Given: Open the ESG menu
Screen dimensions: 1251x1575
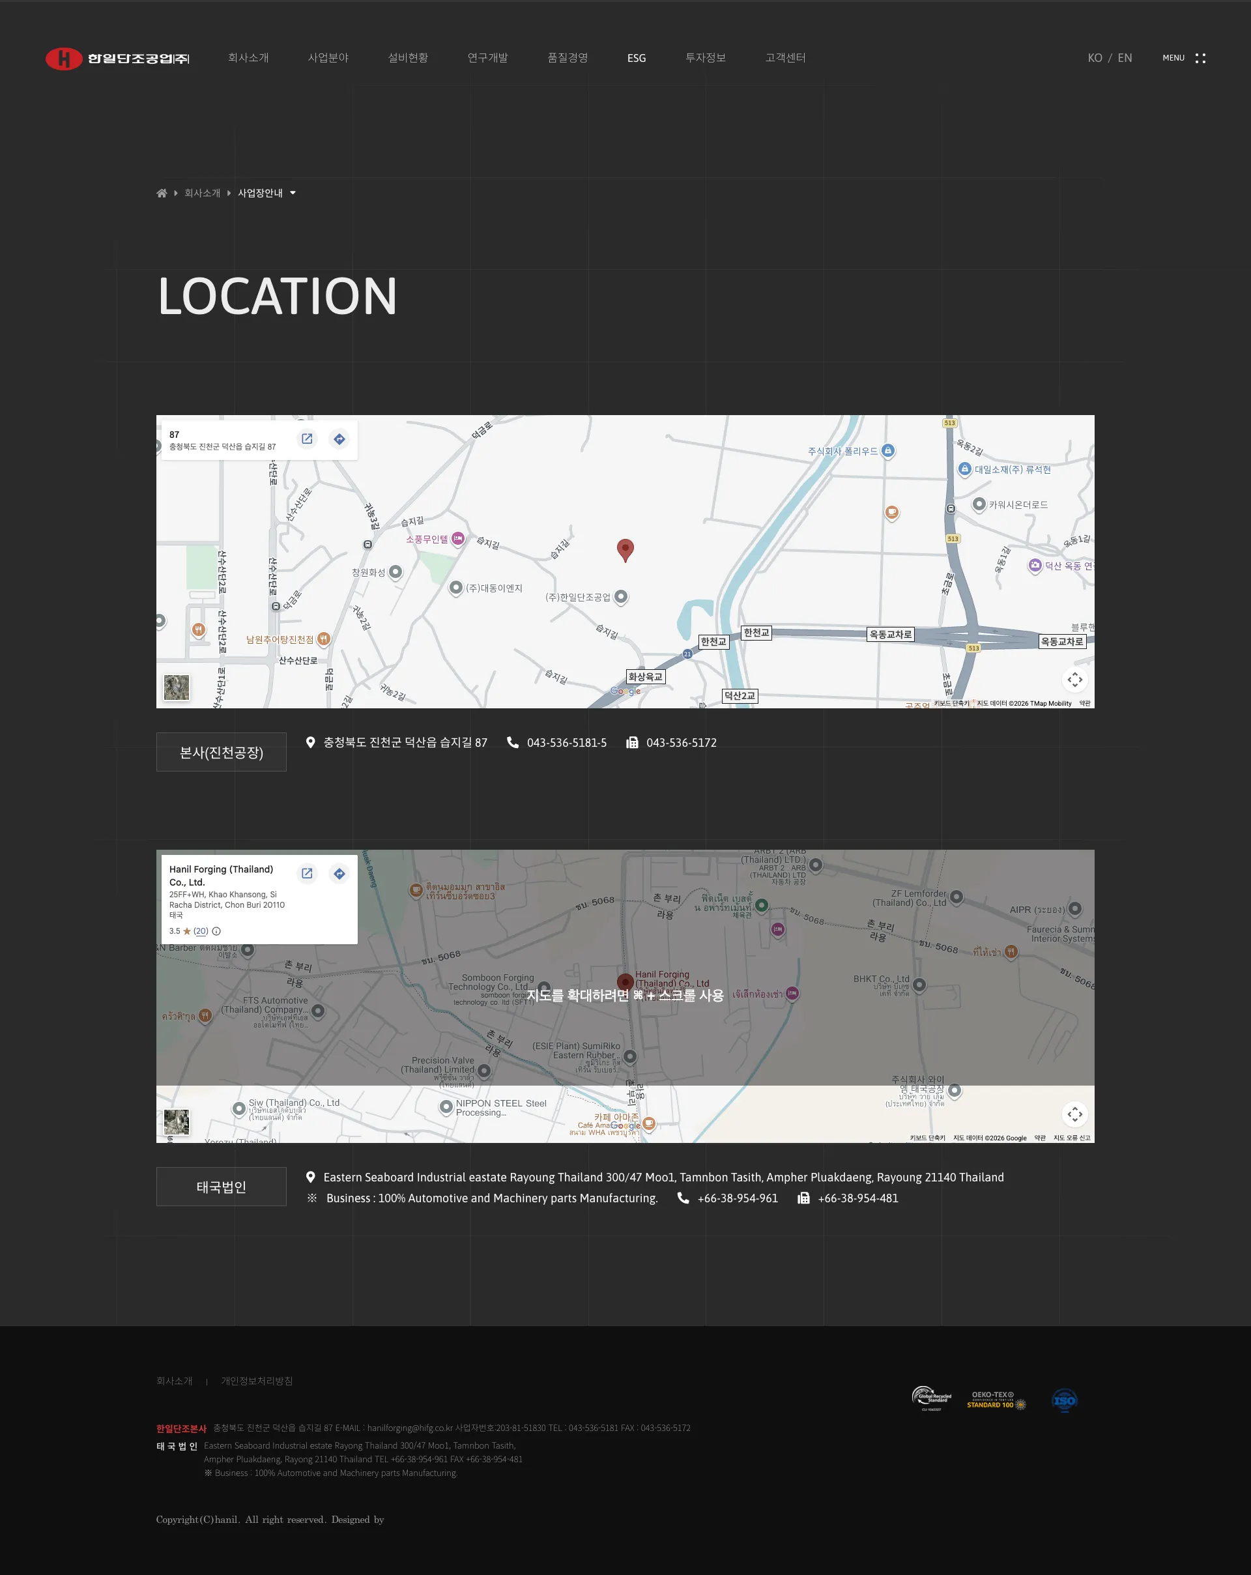Looking at the screenshot, I should click(636, 58).
